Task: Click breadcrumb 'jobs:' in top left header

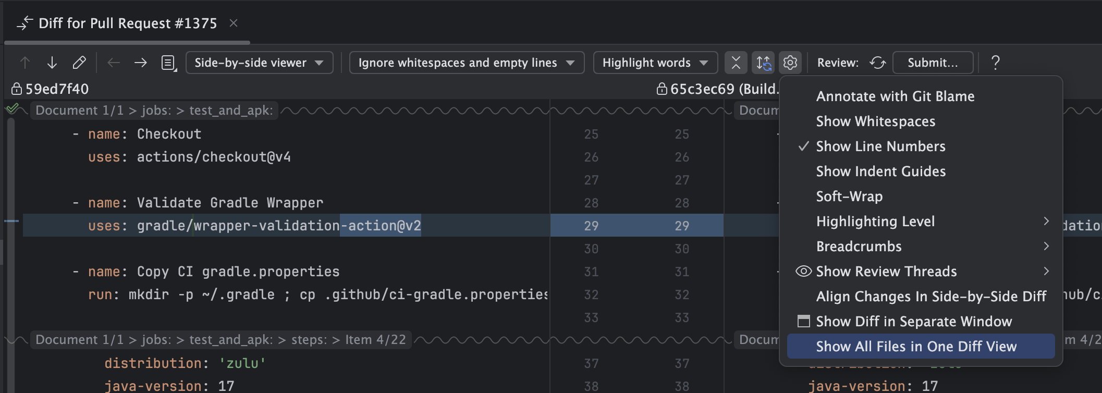Action: [156, 110]
